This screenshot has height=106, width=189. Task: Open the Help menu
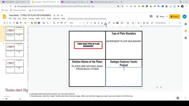(x=63, y=19)
